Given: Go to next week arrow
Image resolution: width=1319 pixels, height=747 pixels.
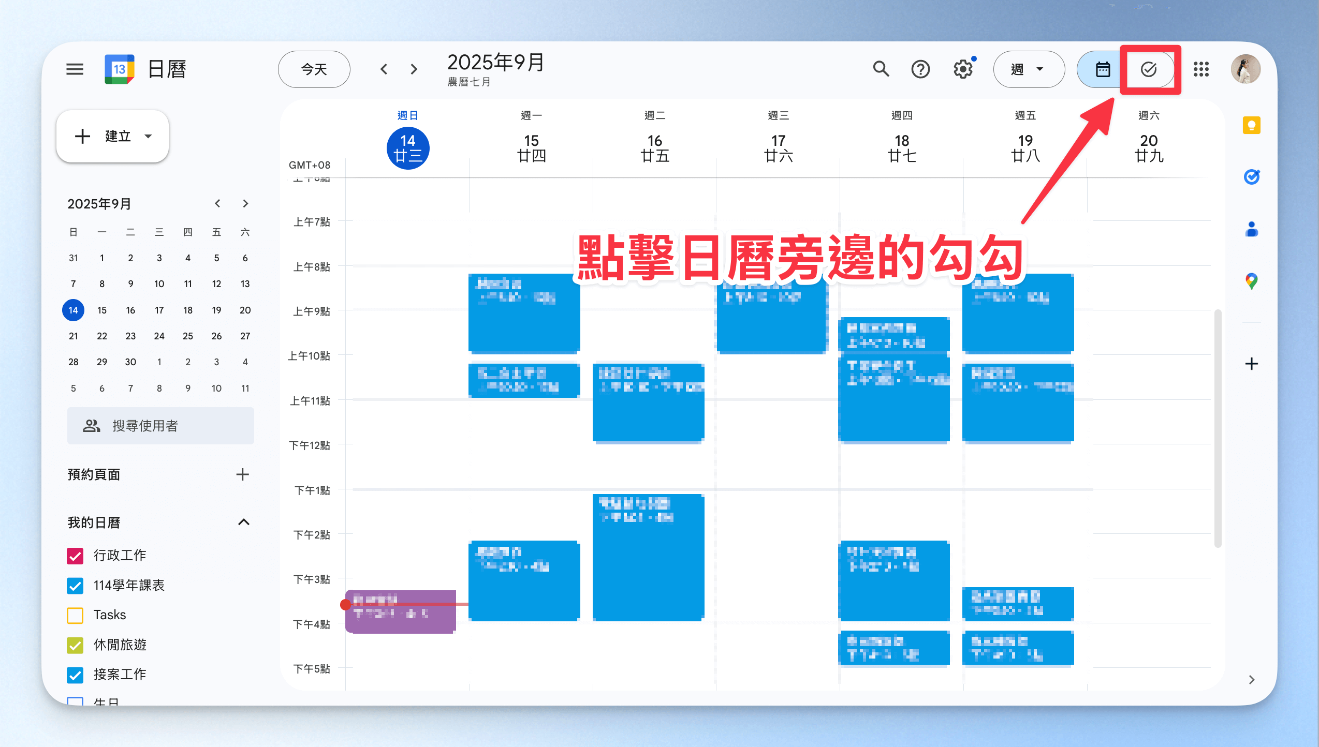Looking at the screenshot, I should point(414,69).
